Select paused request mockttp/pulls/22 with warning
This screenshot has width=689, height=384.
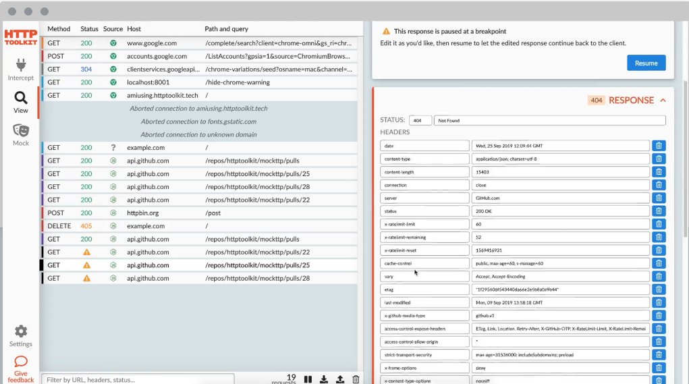click(200, 252)
